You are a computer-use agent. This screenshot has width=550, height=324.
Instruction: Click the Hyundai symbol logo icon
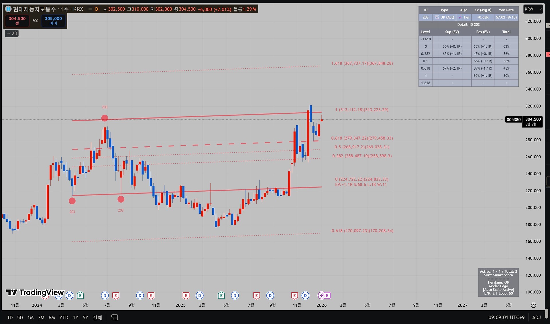(8, 9)
